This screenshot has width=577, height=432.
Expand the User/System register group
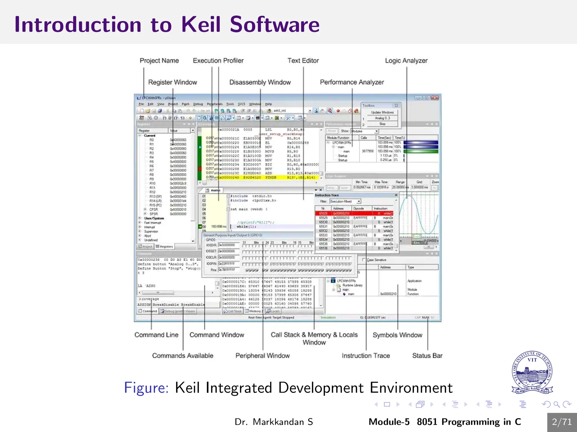(140, 218)
